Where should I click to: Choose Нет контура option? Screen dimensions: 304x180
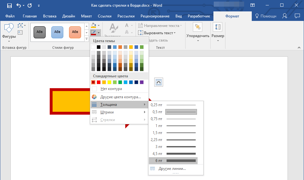119,89
